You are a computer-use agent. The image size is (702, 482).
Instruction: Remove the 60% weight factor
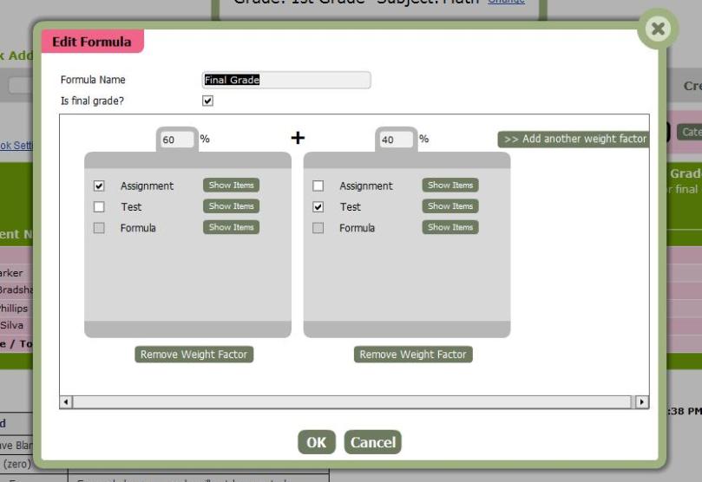[194, 354]
